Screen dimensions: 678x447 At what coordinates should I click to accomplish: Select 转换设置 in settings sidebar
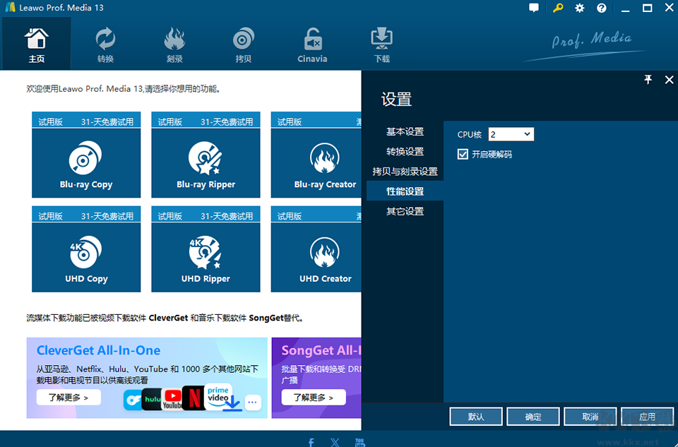click(405, 151)
